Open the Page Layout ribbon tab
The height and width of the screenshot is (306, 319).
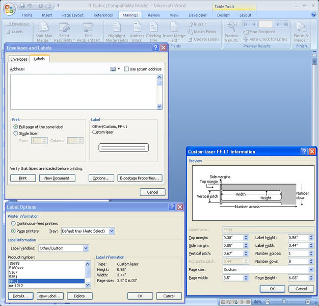[x=73, y=15]
